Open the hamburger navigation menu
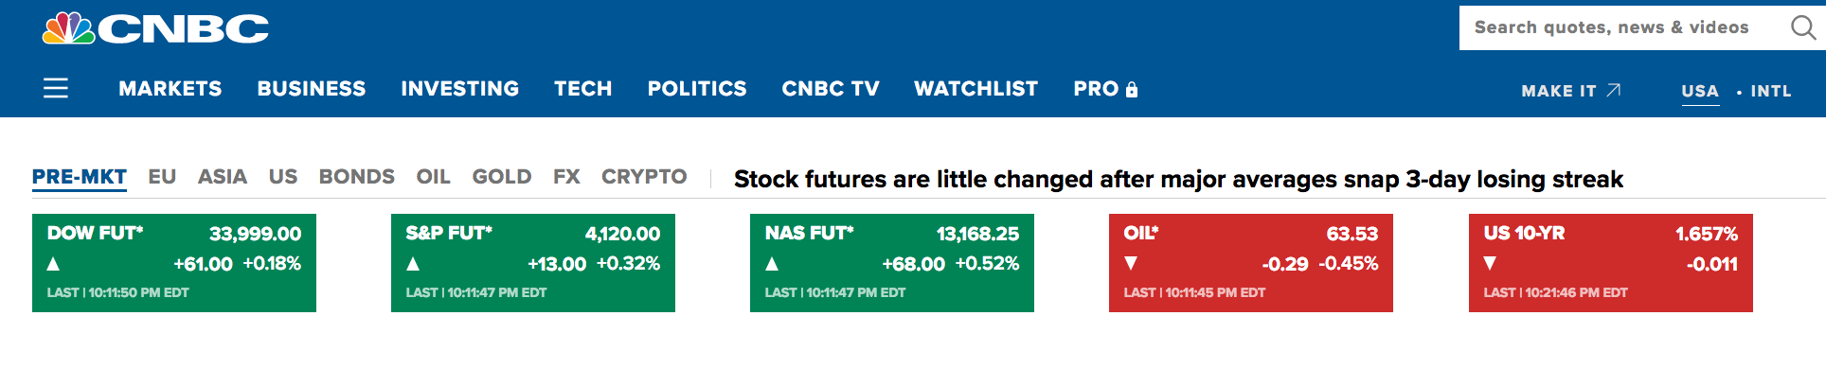The width and height of the screenshot is (1826, 386). [56, 88]
